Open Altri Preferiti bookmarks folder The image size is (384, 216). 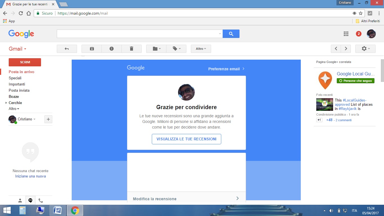click(x=368, y=21)
